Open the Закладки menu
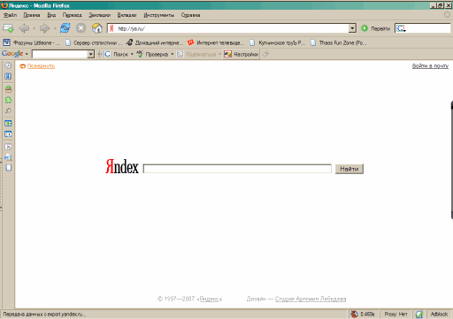Screen dimensions: 453x319 click(x=100, y=15)
